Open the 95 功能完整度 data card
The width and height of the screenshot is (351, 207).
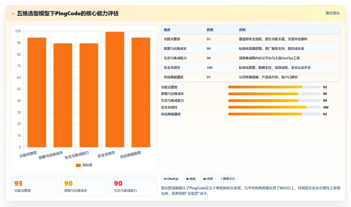34,186
